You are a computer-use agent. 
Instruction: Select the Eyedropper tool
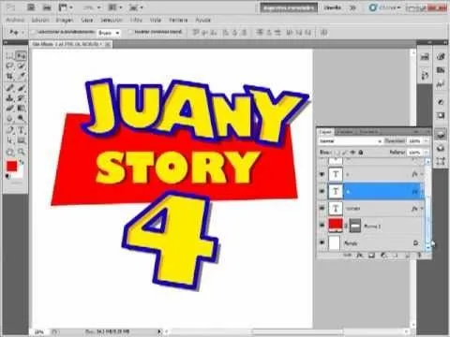coord(21,76)
